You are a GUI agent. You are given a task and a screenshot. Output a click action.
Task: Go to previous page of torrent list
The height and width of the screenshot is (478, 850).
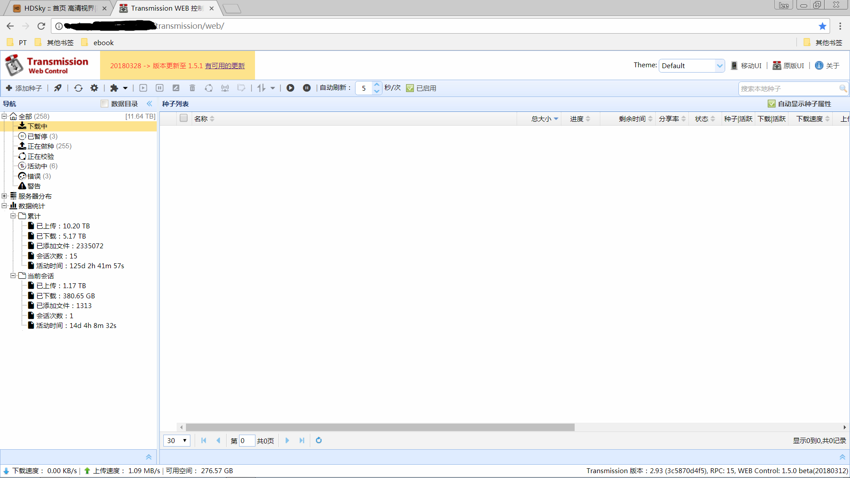pos(218,440)
